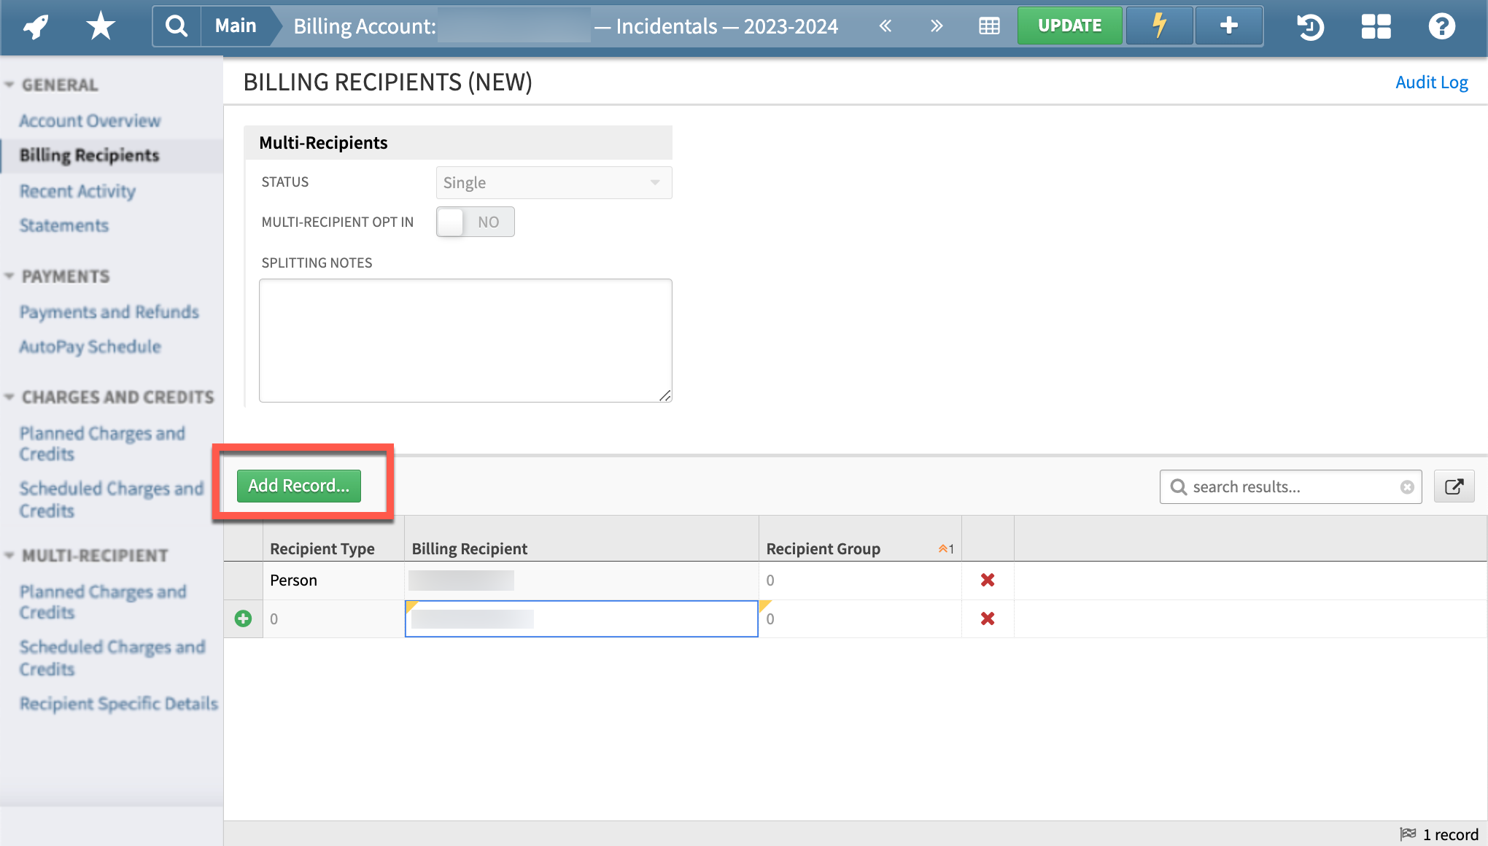Click the Recipient Group sort indicator
The image size is (1488, 846).
click(945, 548)
